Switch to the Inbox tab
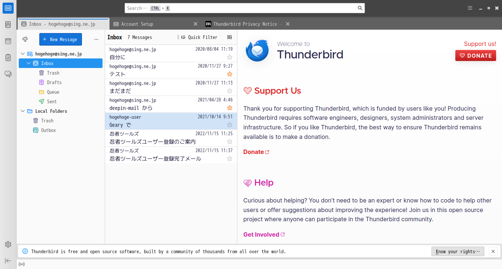 point(63,24)
